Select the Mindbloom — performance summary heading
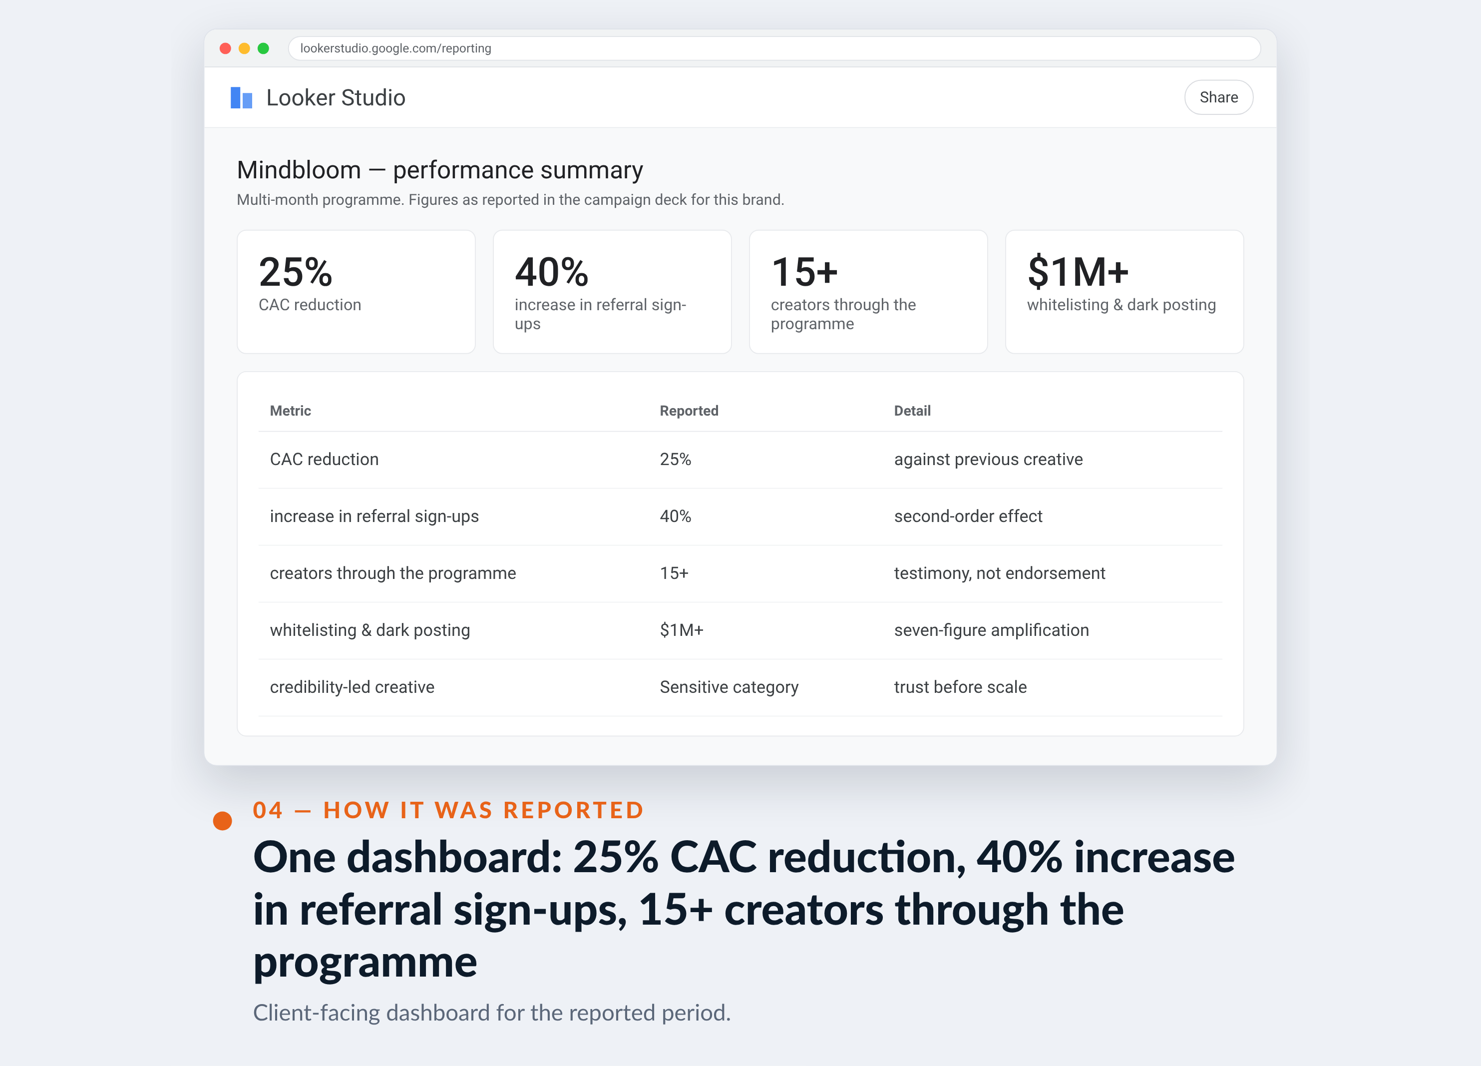This screenshot has width=1481, height=1066. pyautogui.click(x=439, y=170)
